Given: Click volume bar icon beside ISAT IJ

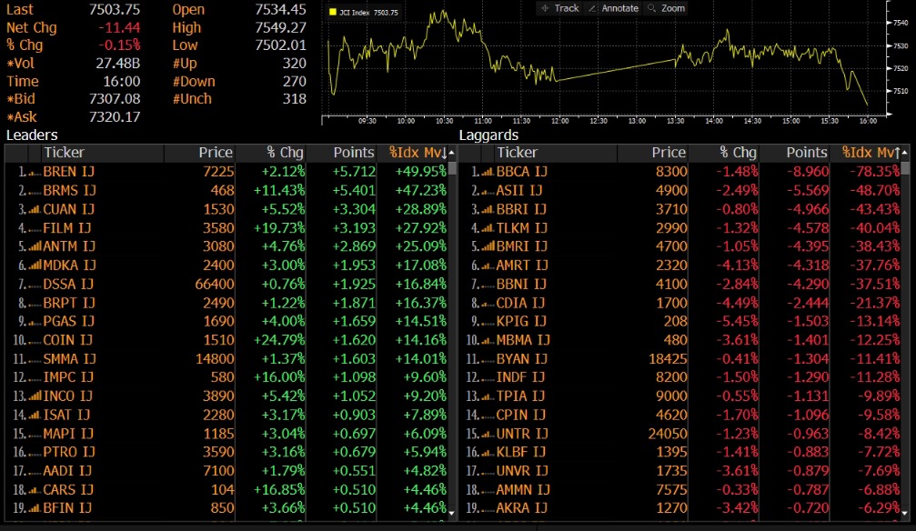Looking at the screenshot, I should click(x=35, y=416).
